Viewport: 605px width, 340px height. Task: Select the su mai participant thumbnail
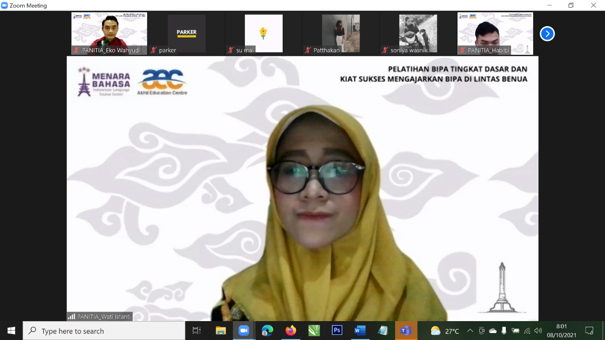click(264, 34)
